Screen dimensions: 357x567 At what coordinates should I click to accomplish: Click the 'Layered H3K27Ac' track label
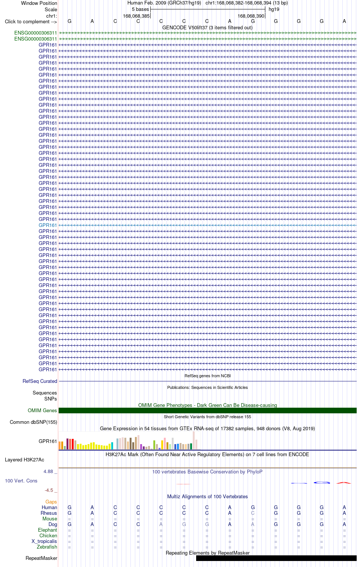(x=24, y=460)
